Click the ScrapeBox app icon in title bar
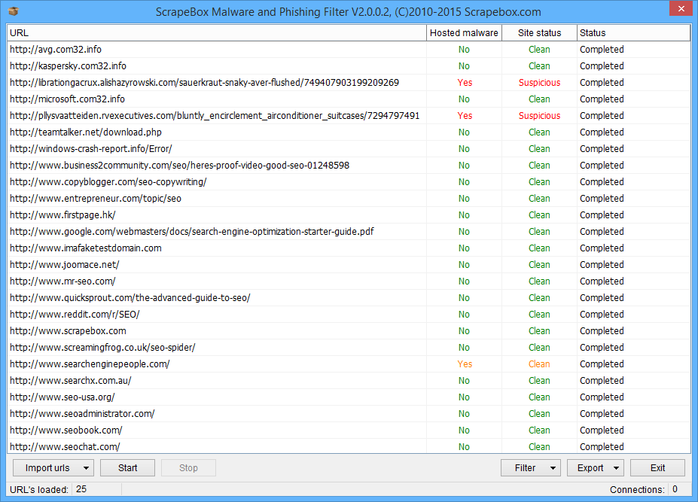The image size is (698, 502). 13,11
